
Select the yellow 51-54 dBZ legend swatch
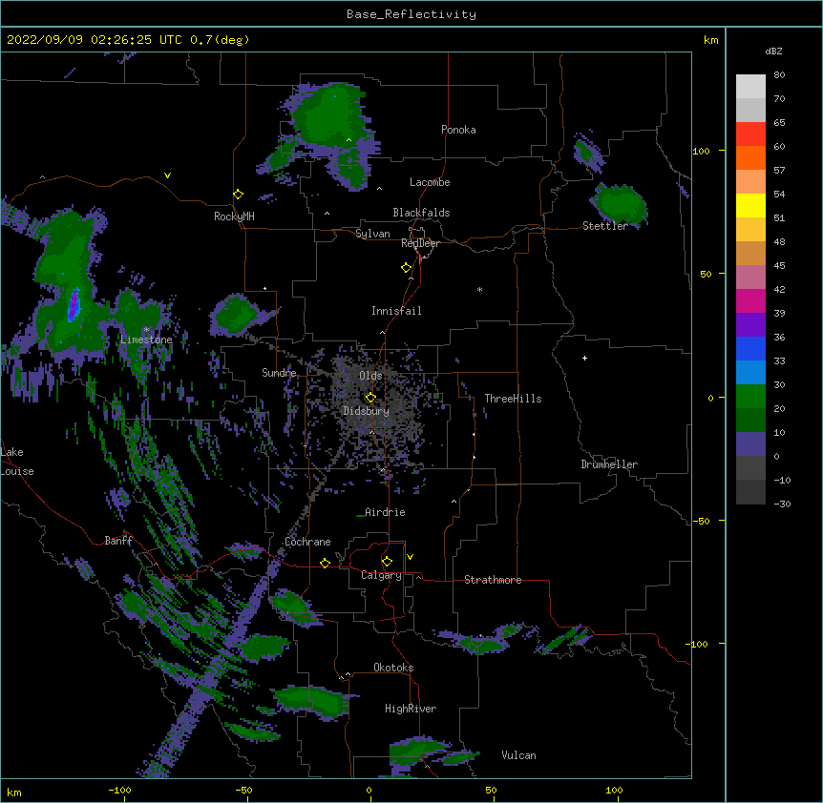[750, 205]
